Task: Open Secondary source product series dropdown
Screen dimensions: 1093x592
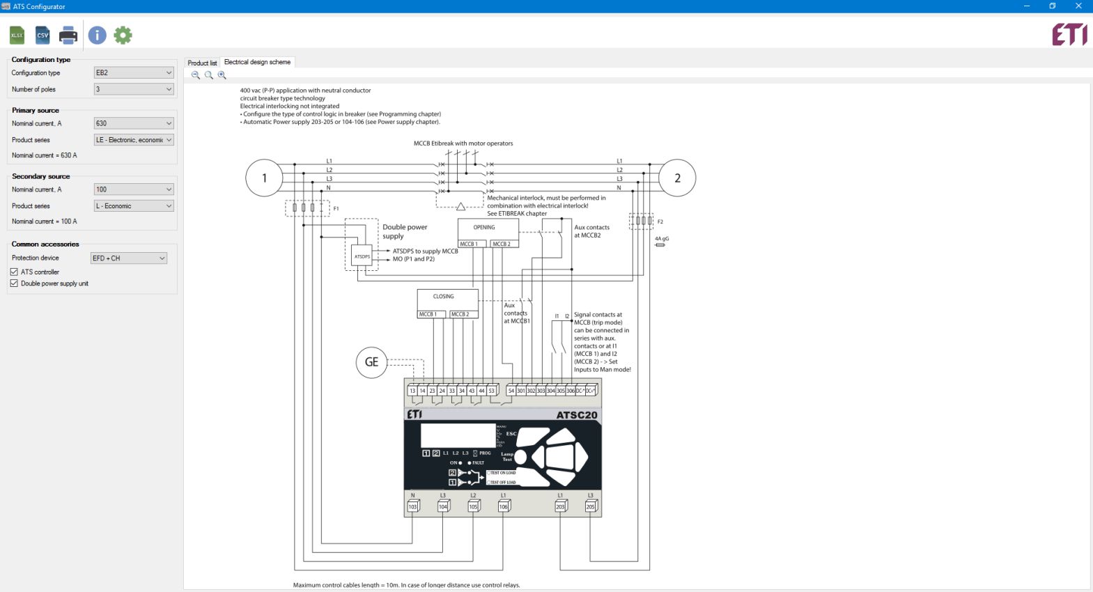Action: (134, 206)
